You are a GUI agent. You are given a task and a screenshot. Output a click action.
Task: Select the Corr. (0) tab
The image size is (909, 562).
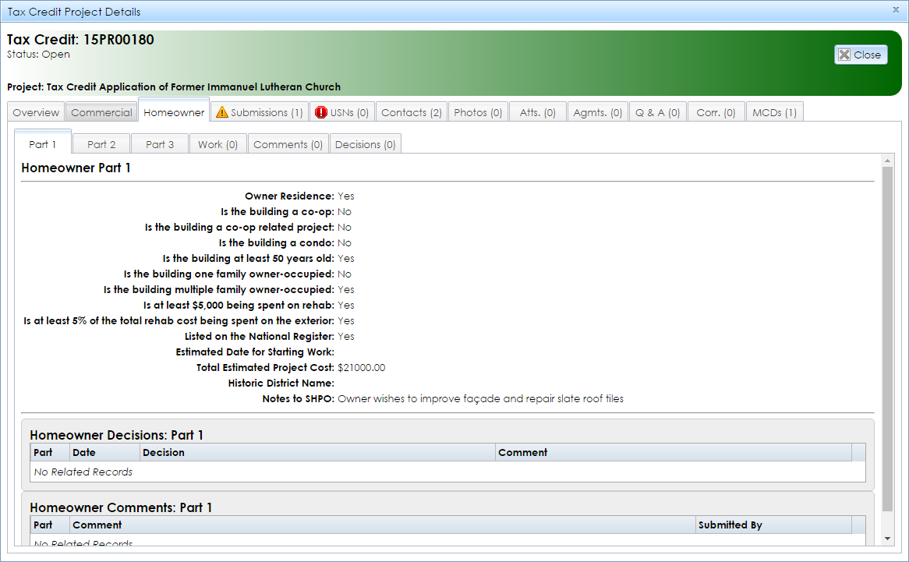coord(716,112)
